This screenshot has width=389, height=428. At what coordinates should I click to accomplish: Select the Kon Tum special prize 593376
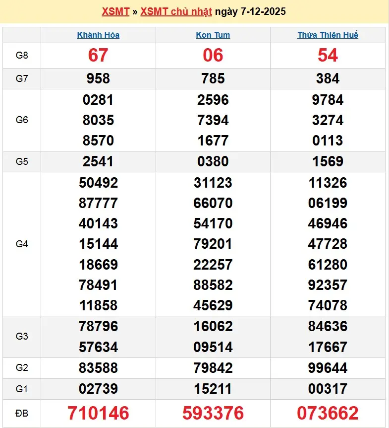click(213, 413)
